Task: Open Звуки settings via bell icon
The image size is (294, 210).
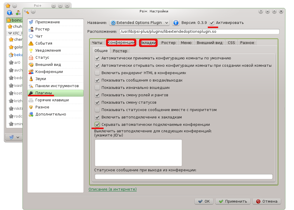Action: click(31, 79)
